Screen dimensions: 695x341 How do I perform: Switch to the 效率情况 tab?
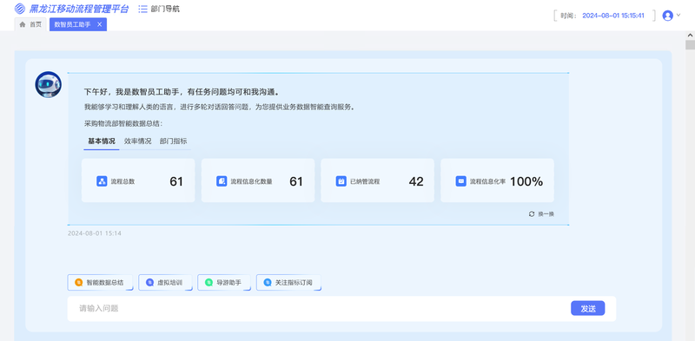coord(137,141)
